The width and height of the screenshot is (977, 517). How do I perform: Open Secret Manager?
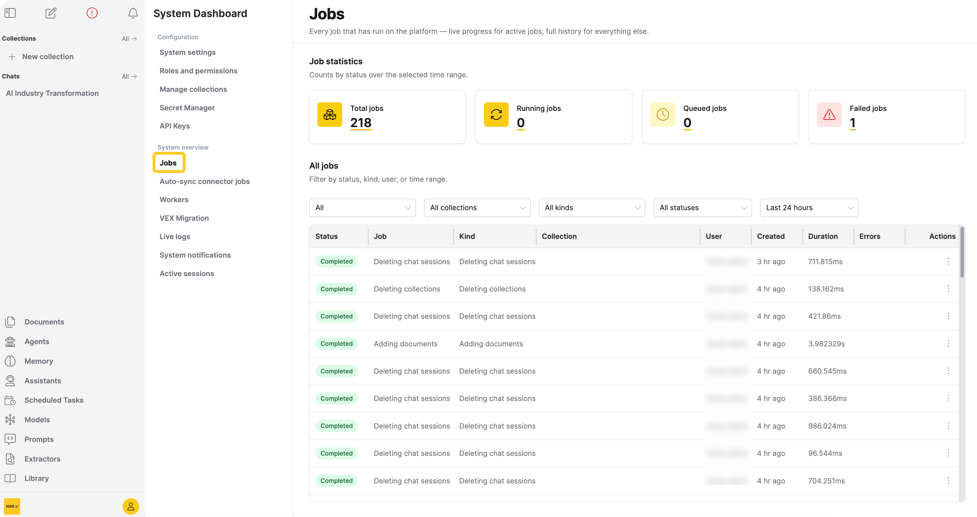coord(187,108)
